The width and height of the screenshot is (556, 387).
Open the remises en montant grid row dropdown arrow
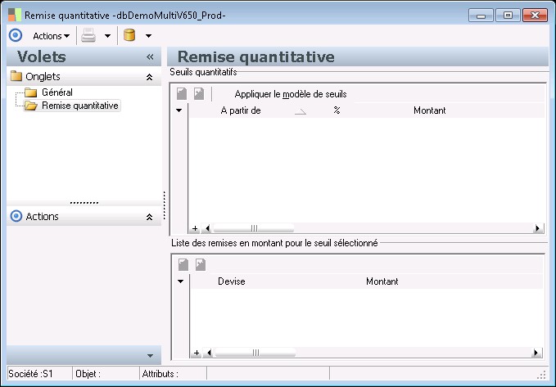tap(180, 281)
